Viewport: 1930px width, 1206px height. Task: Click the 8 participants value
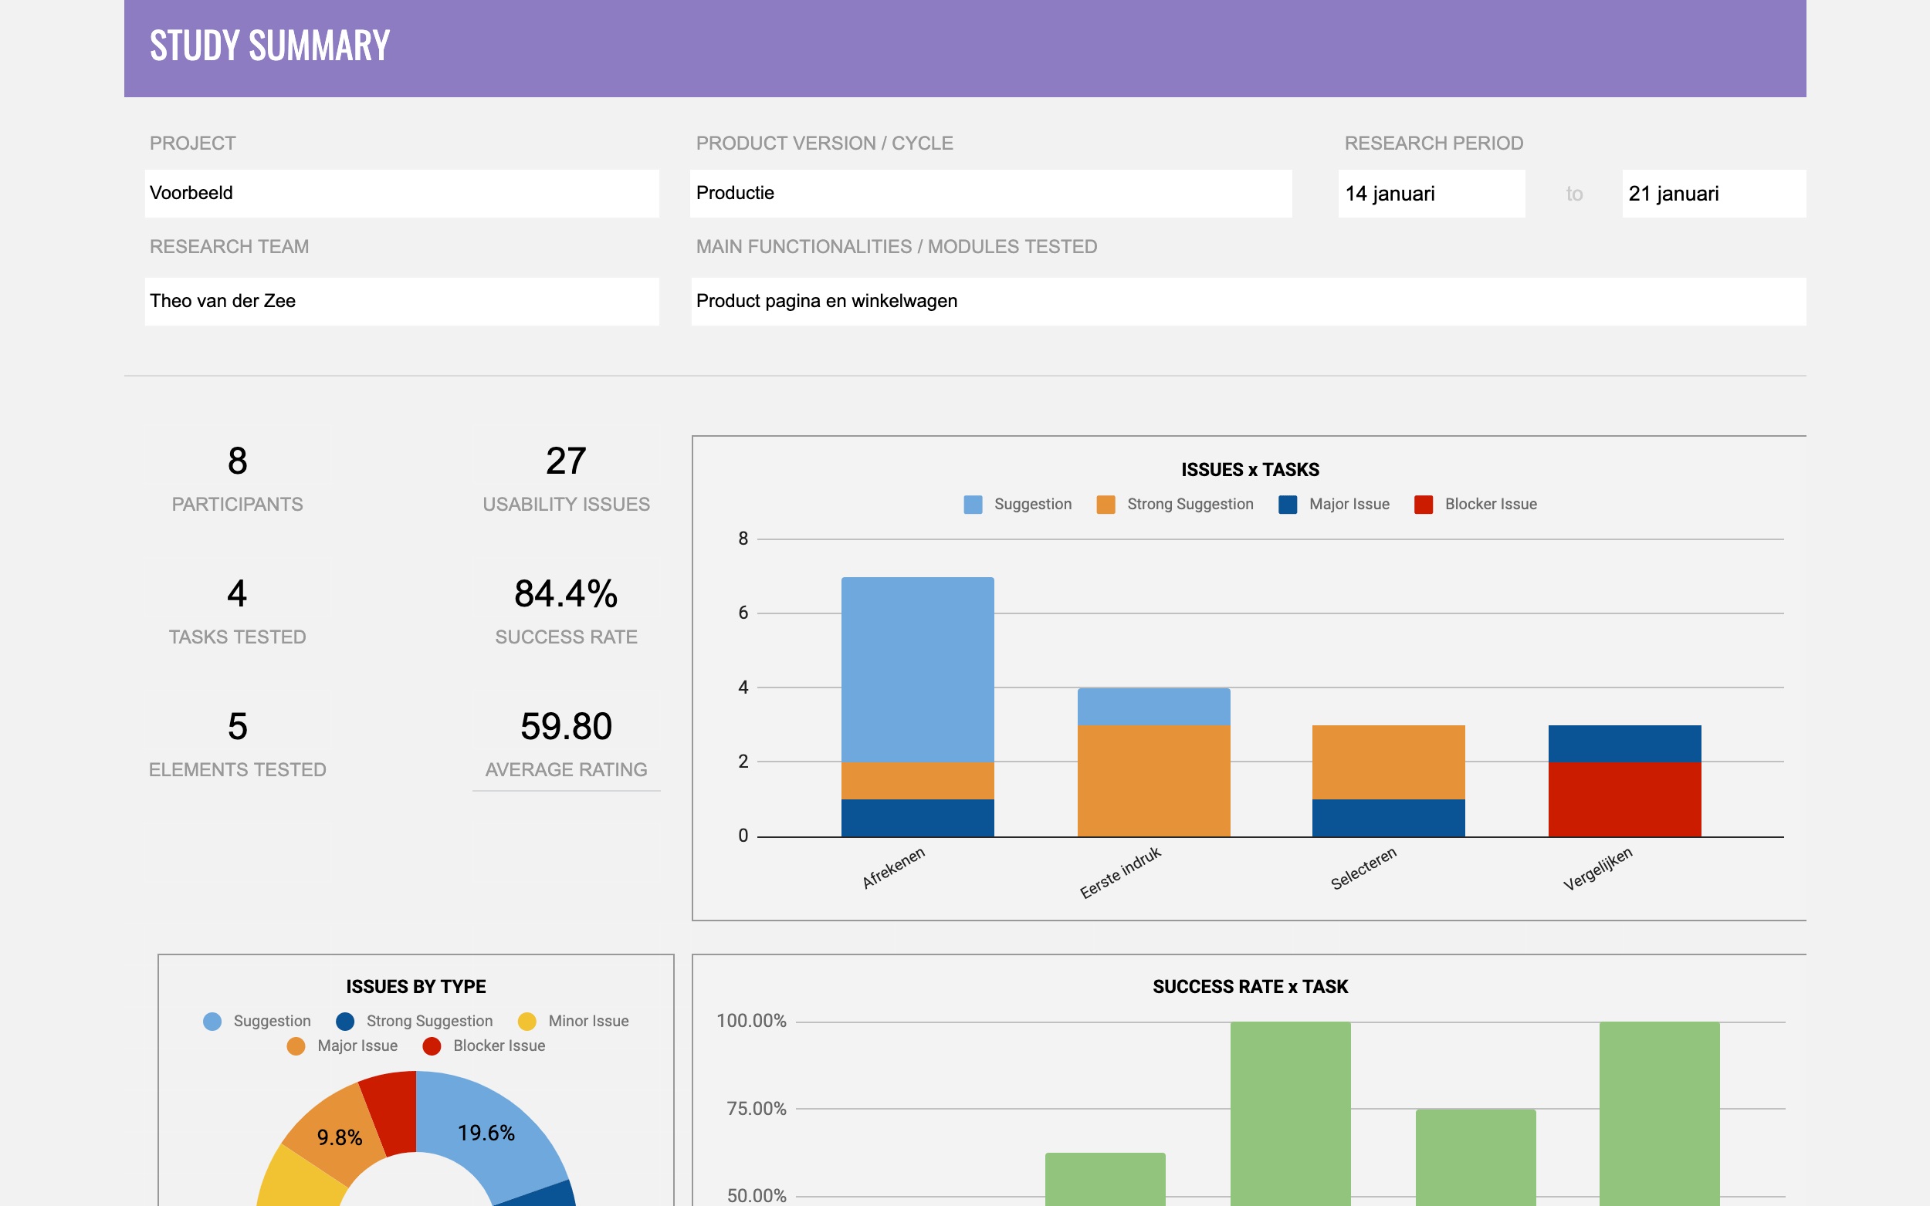click(x=237, y=461)
